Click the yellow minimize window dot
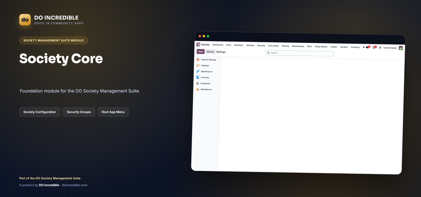421x197 pixels. pyautogui.click(x=204, y=36)
